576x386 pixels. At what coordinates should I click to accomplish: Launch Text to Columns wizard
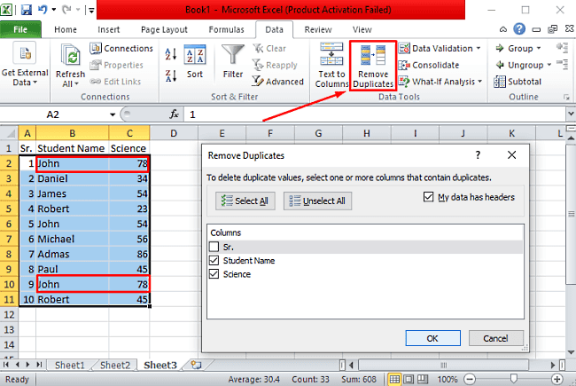pos(331,65)
